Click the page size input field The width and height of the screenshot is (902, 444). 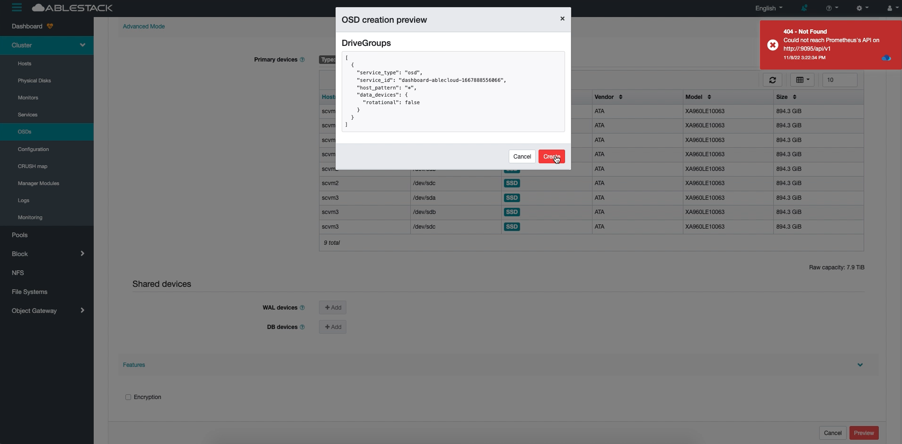point(840,80)
